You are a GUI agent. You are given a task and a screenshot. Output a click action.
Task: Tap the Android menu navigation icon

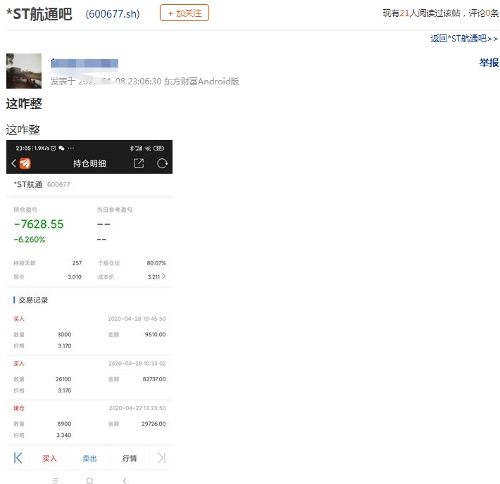[x=55, y=480]
